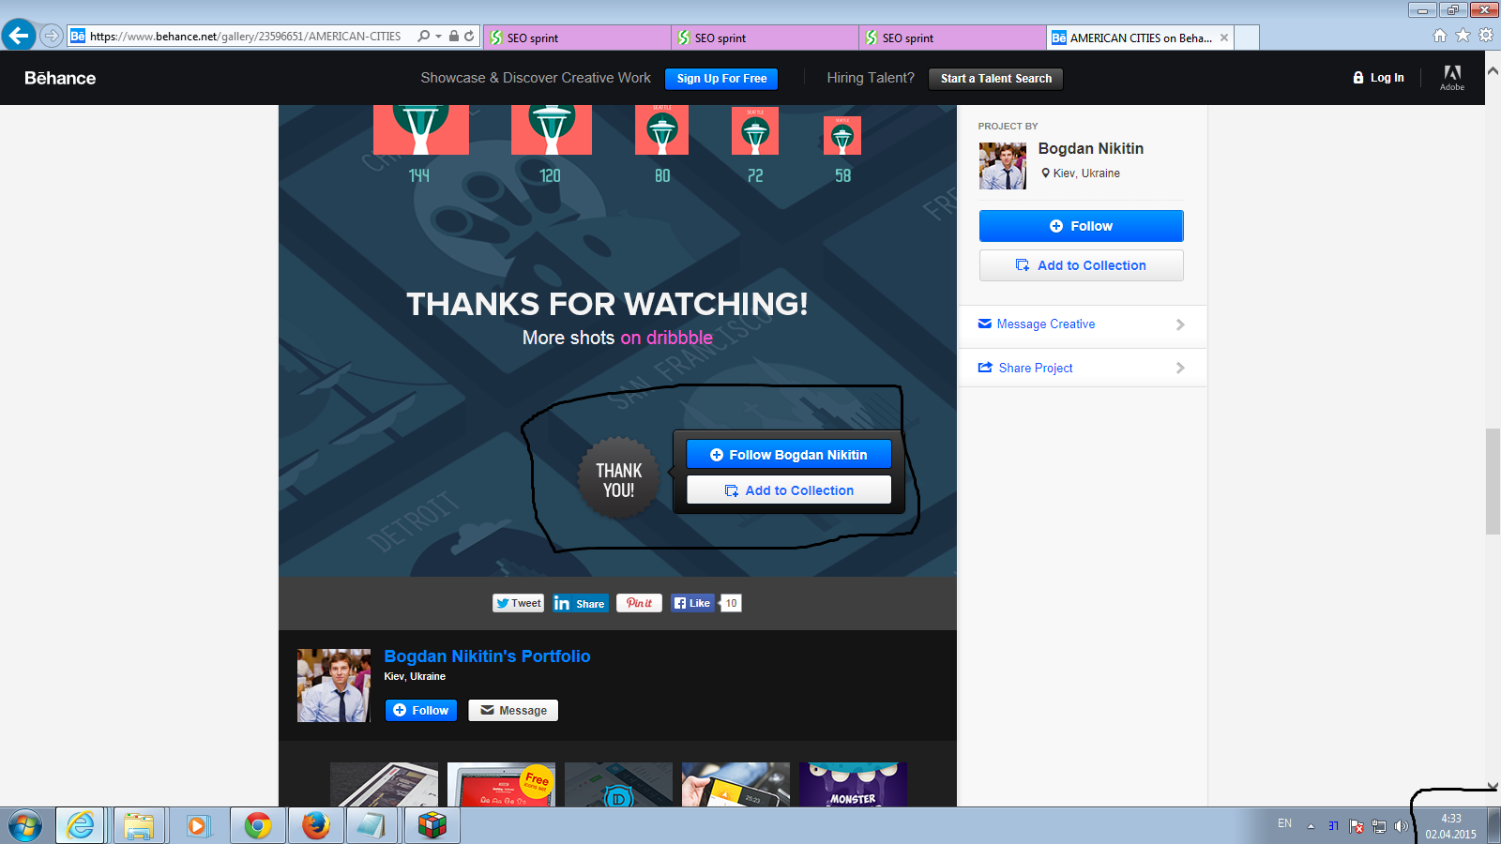Screen dimensions: 1501x844
Task: Click the Facebook like count of 10
Action: coord(731,603)
